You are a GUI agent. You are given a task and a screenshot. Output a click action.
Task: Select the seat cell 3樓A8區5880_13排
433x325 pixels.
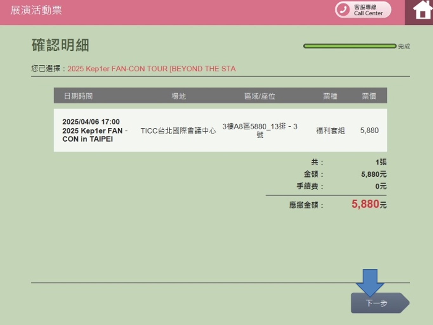click(x=260, y=130)
